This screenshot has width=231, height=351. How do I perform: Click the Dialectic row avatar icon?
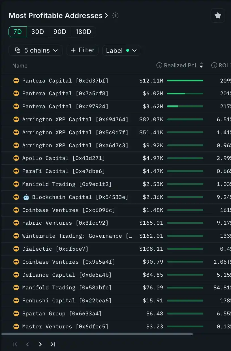[16, 249]
